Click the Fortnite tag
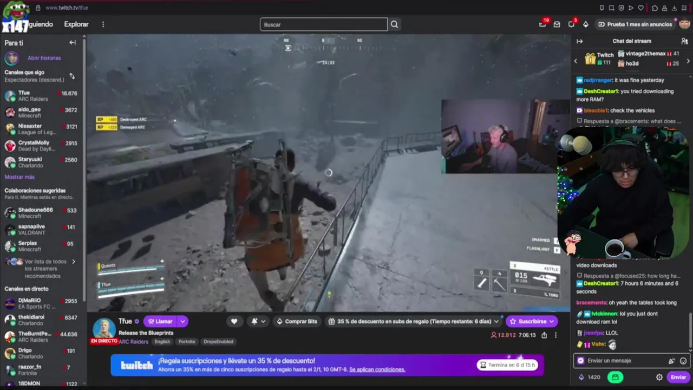 tap(187, 342)
